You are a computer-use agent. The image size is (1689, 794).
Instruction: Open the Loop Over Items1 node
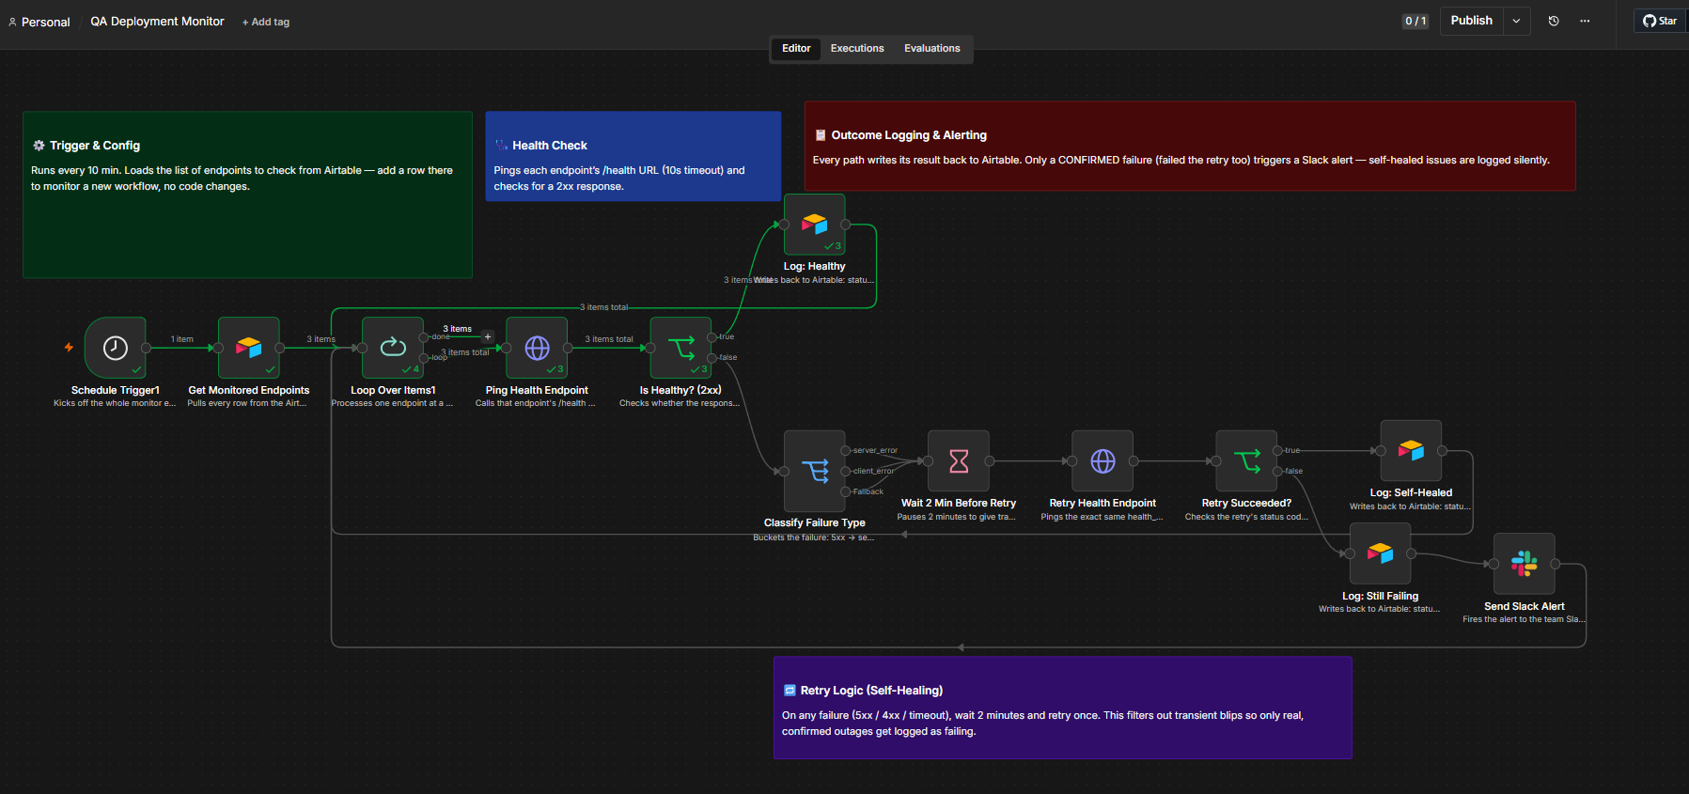coord(393,348)
